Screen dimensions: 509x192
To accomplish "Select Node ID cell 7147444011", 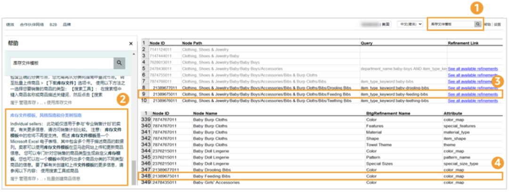I will pyautogui.click(x=160, y=56).
